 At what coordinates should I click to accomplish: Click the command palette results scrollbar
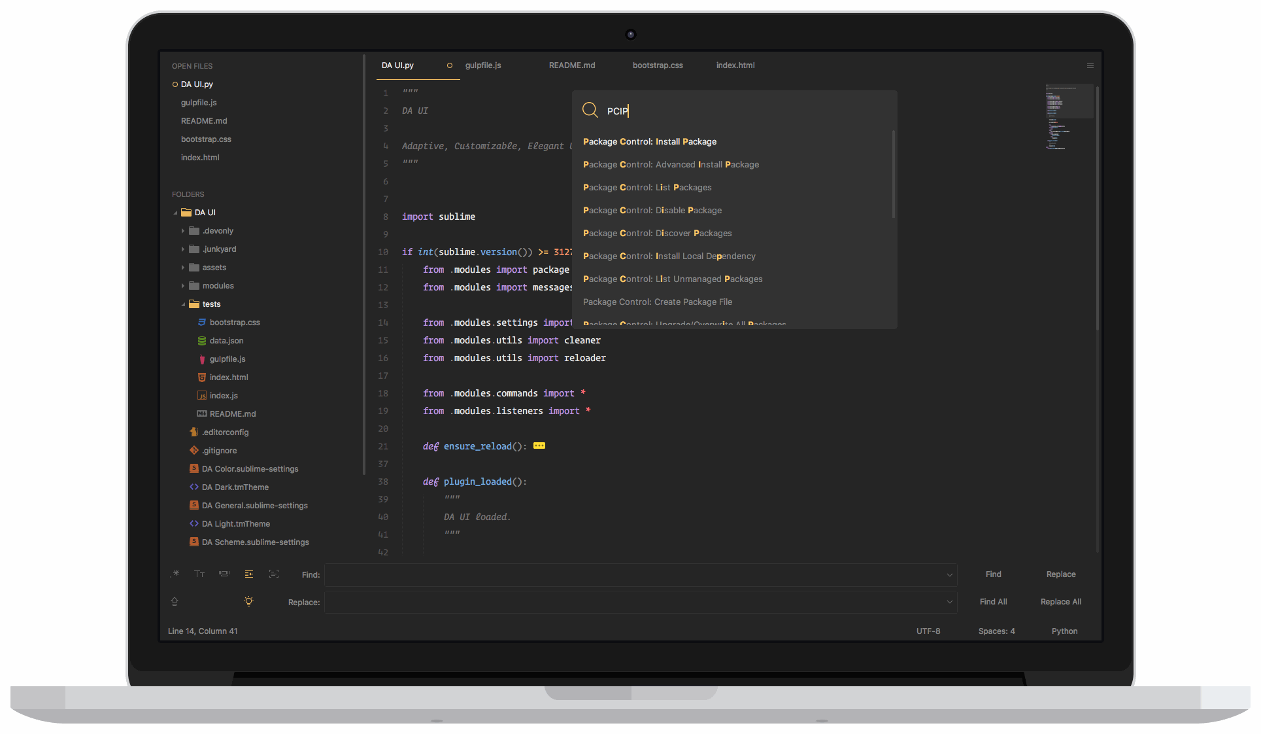pos(894,174)
